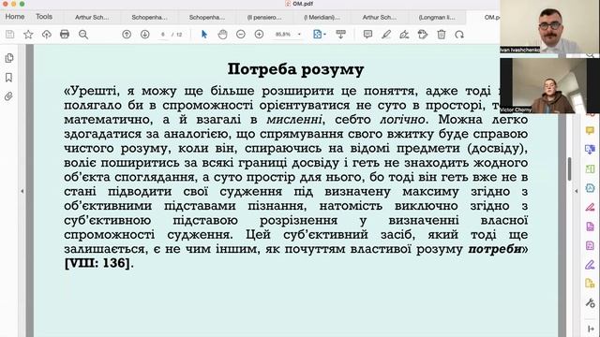Click the trash delete icon
The height and width of the screenshot is (337, 600).
442,35
